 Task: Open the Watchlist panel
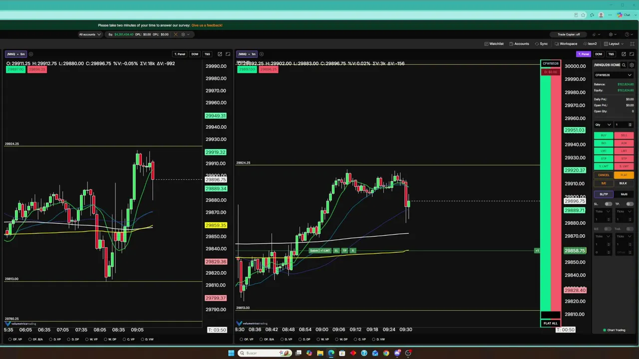tap(494, 44)
